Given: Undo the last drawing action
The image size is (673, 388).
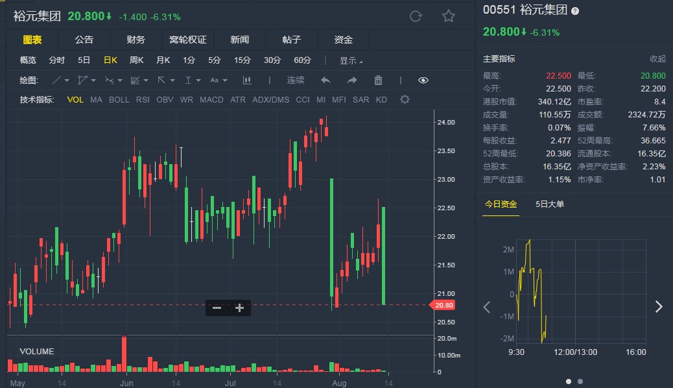Looking at the screenshot, I should pos(325,80).
